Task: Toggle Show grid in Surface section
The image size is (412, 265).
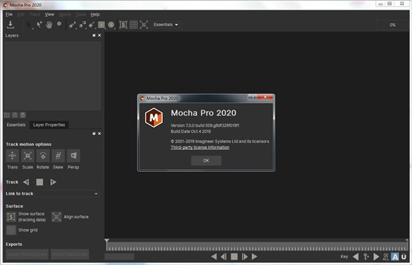Action: [11, 230]
